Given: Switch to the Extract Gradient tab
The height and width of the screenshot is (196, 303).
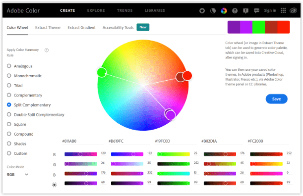Looking at the screenshot, I should 81,28.
